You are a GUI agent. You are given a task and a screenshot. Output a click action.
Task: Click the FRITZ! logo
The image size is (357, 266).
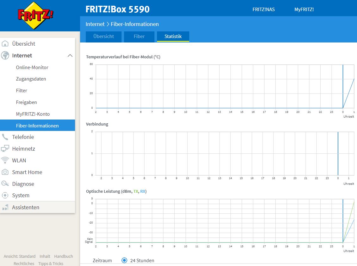(35, 15)
